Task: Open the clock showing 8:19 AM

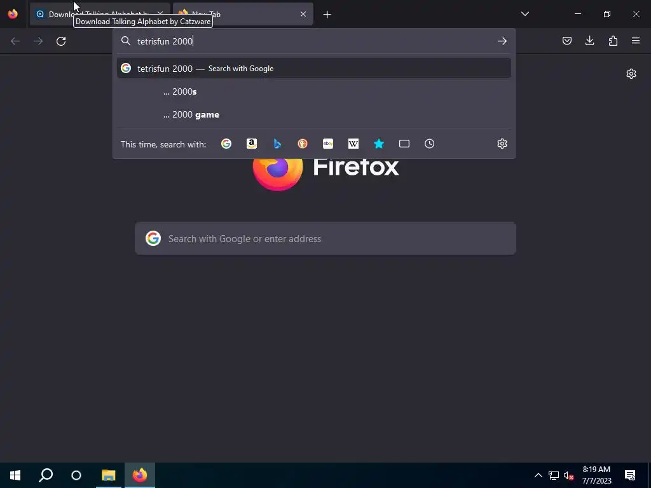Action: (x=596, y=475)
